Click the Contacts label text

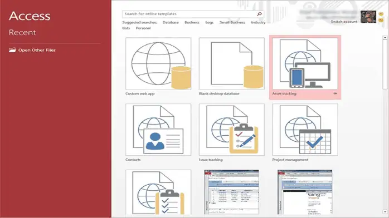[x=133, y=160]
